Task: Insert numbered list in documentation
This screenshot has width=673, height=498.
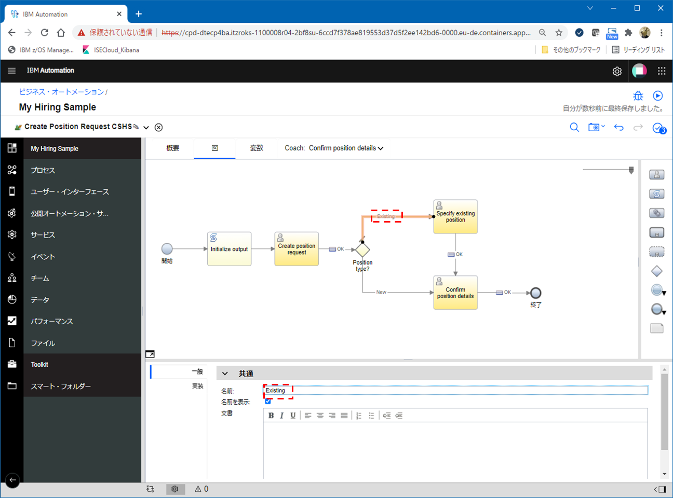Action: tap(358, 416)
